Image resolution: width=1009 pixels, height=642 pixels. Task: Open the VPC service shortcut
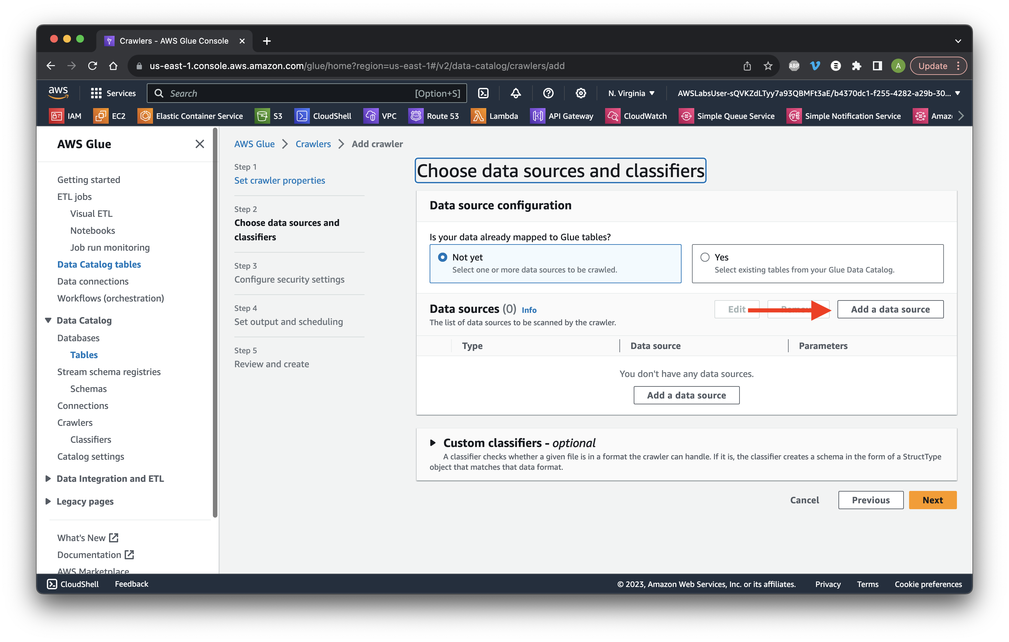pos(380,116)
